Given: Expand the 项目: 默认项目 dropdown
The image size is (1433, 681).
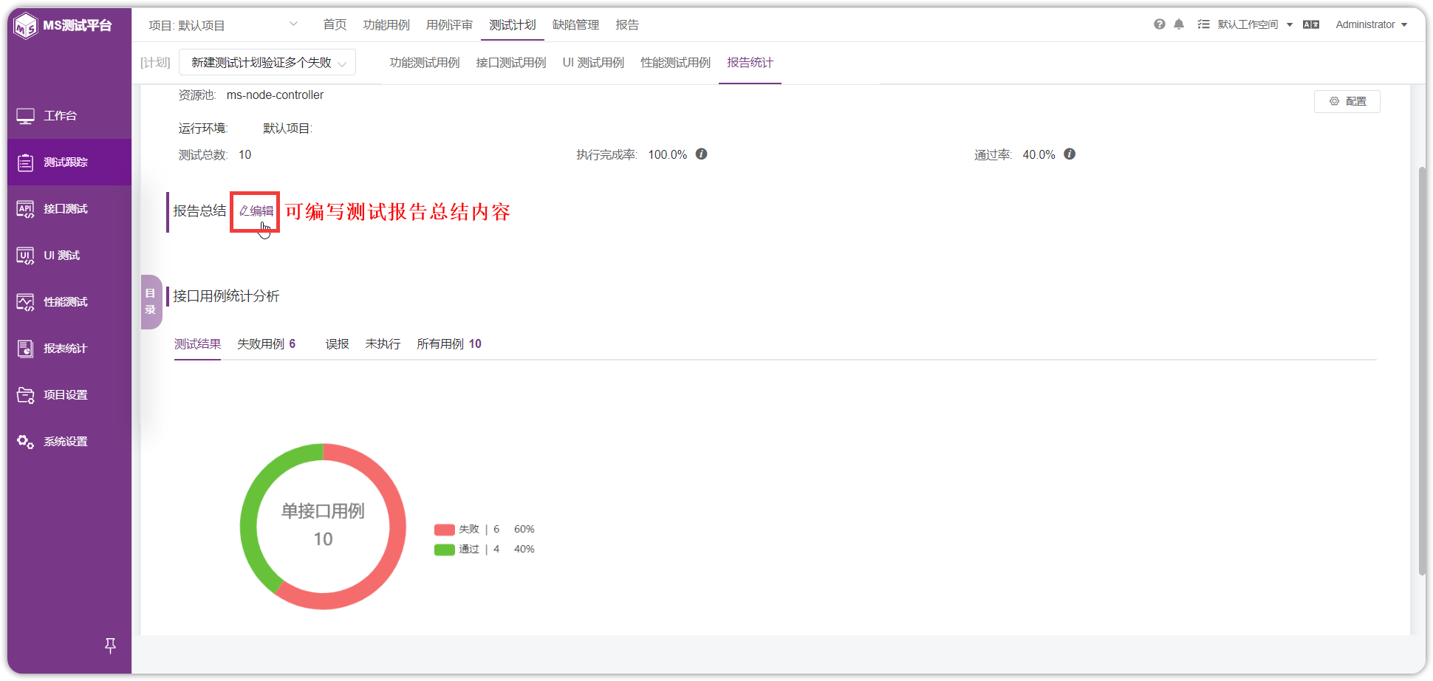Looking at the screenshot, I should (223, 25).
